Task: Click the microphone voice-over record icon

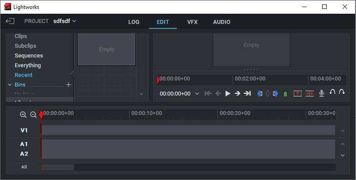Action: pyautogui.click(x=321, y=93)
